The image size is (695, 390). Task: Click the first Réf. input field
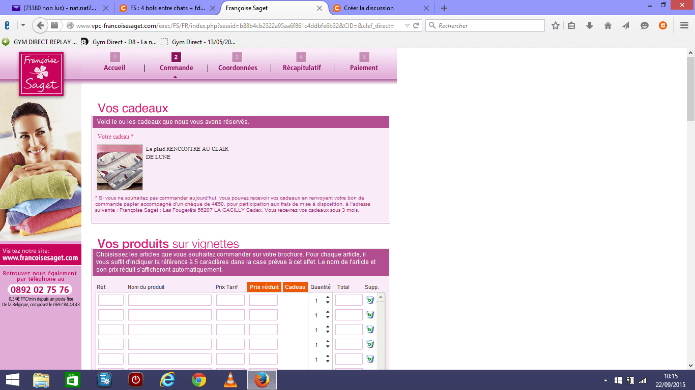coord(111,300)
